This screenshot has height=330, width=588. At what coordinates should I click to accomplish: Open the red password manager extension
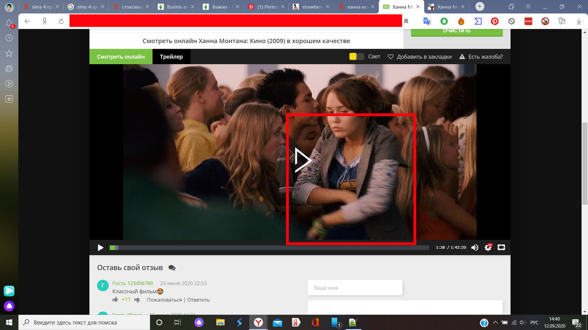(x=528, y=21)
